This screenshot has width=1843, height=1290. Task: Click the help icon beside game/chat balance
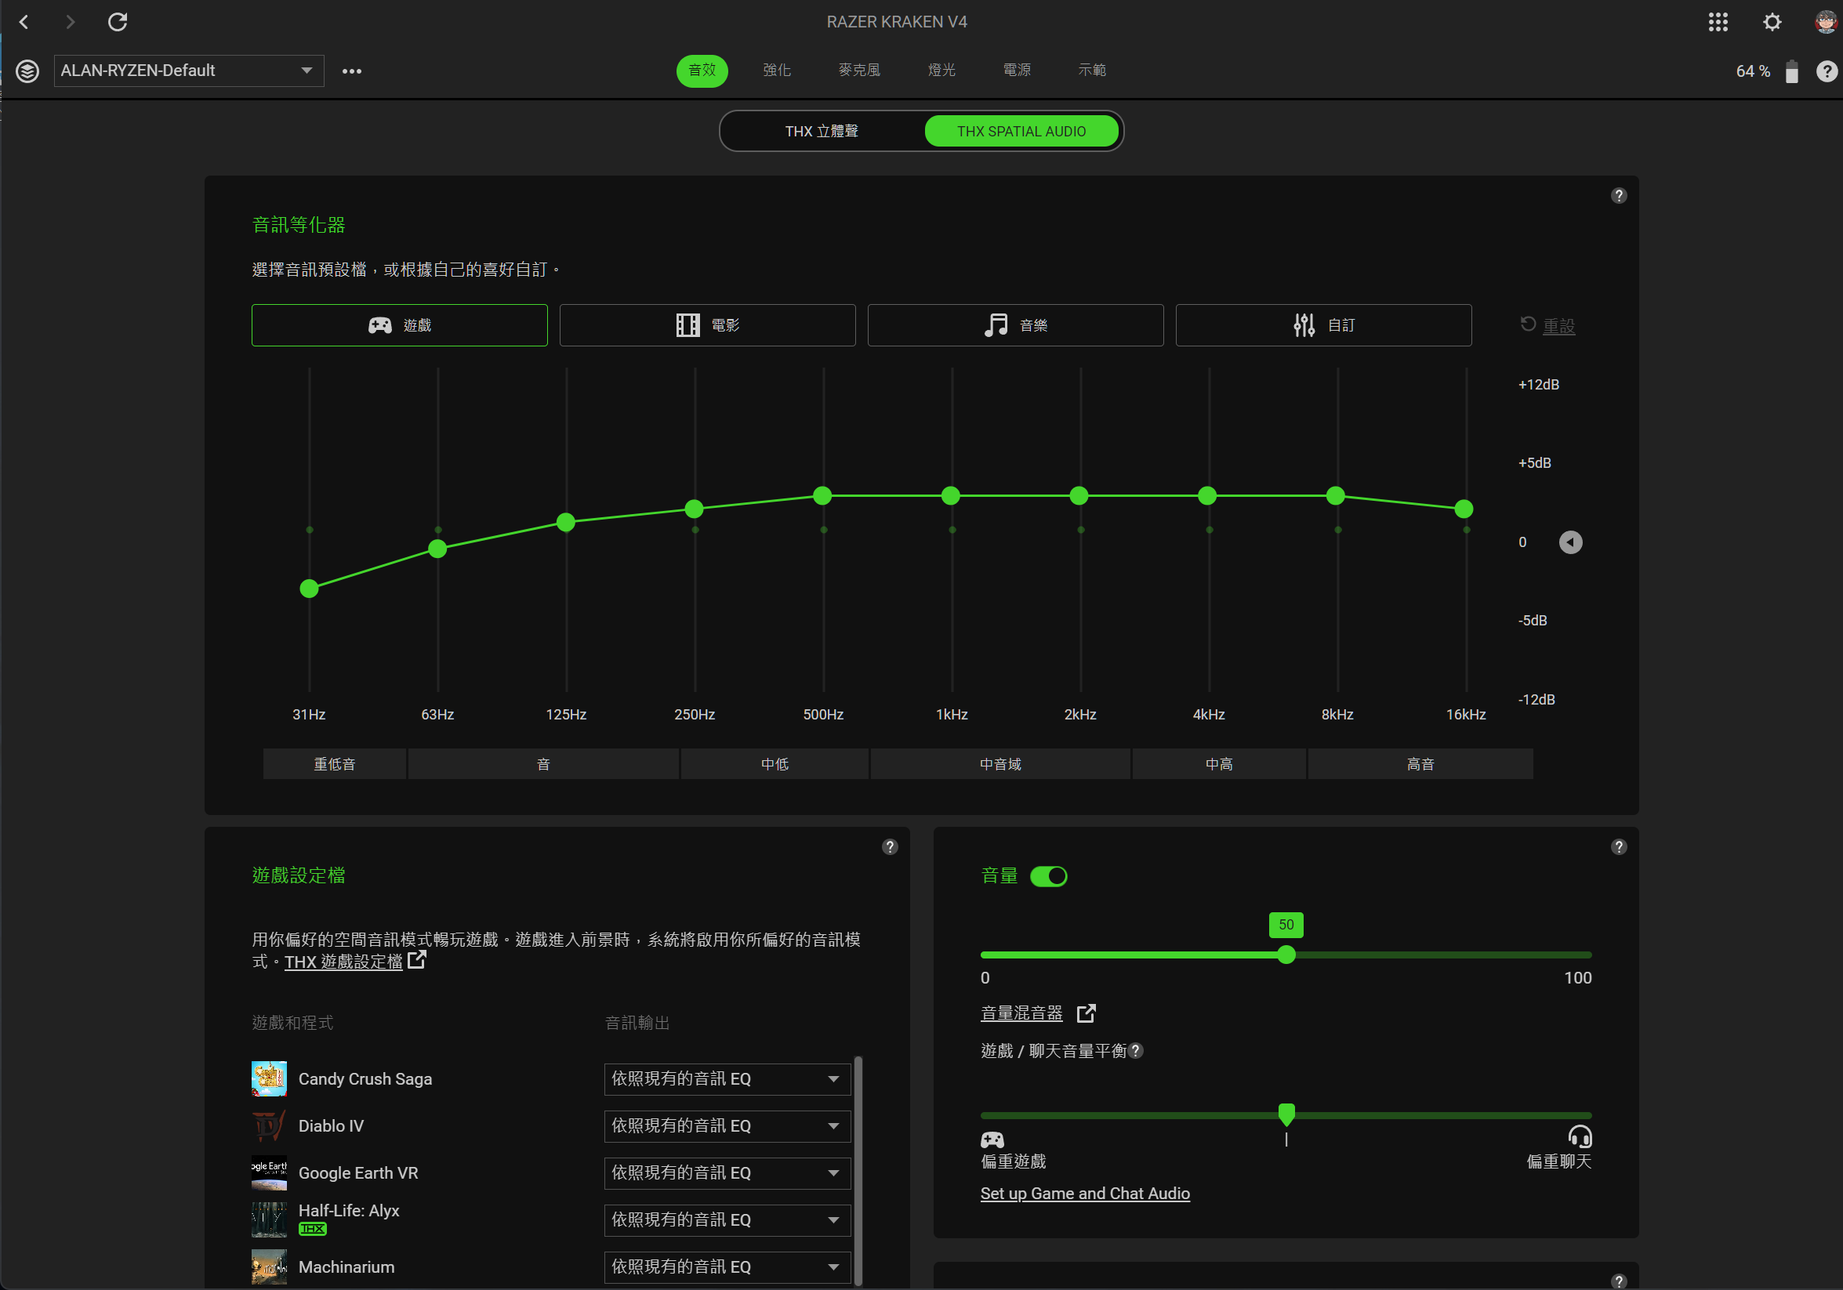1135,1051
